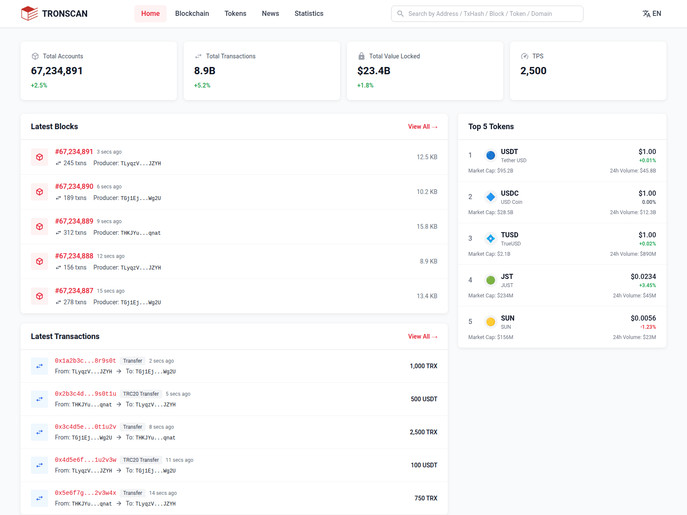Open the Tokens menu
The width and height of the screenshot is (687, 515).
point(235,14)
